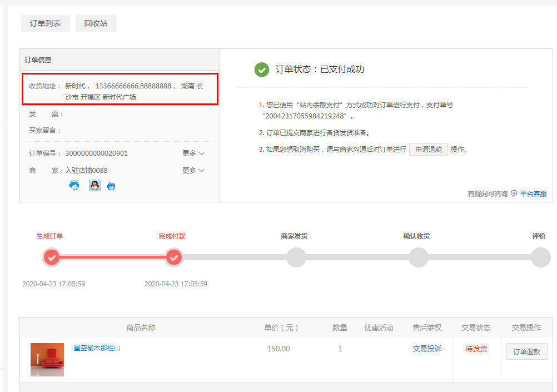
Task: Click the red sofa product thumbnail
Action: coord(47,360)
